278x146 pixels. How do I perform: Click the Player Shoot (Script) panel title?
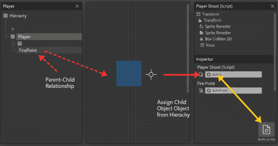pyautogui.click(x=214, y=6)
